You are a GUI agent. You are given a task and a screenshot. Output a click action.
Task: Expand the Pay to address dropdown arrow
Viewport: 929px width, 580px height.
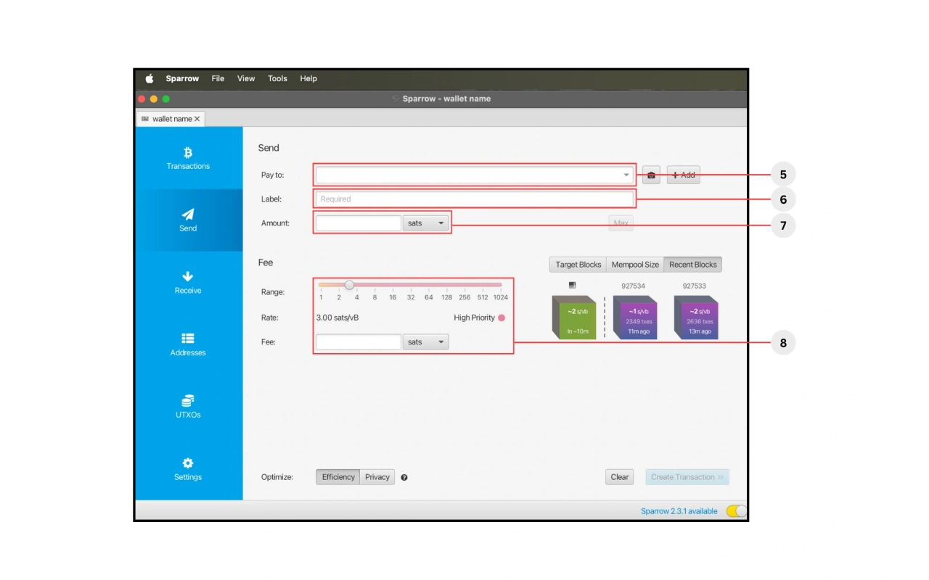[626, 175]
